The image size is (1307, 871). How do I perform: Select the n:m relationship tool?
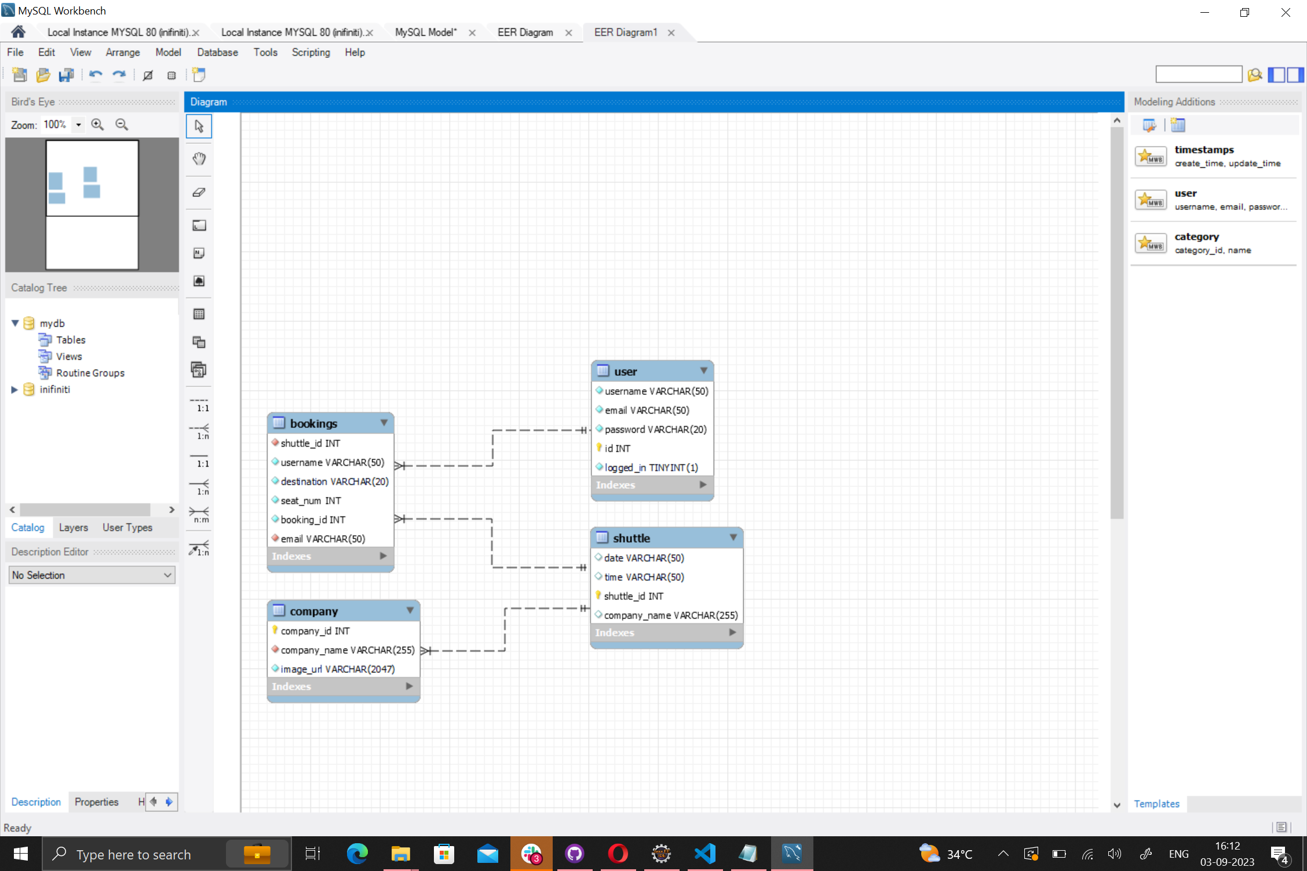pyautogui.click(x=199, y=515)
